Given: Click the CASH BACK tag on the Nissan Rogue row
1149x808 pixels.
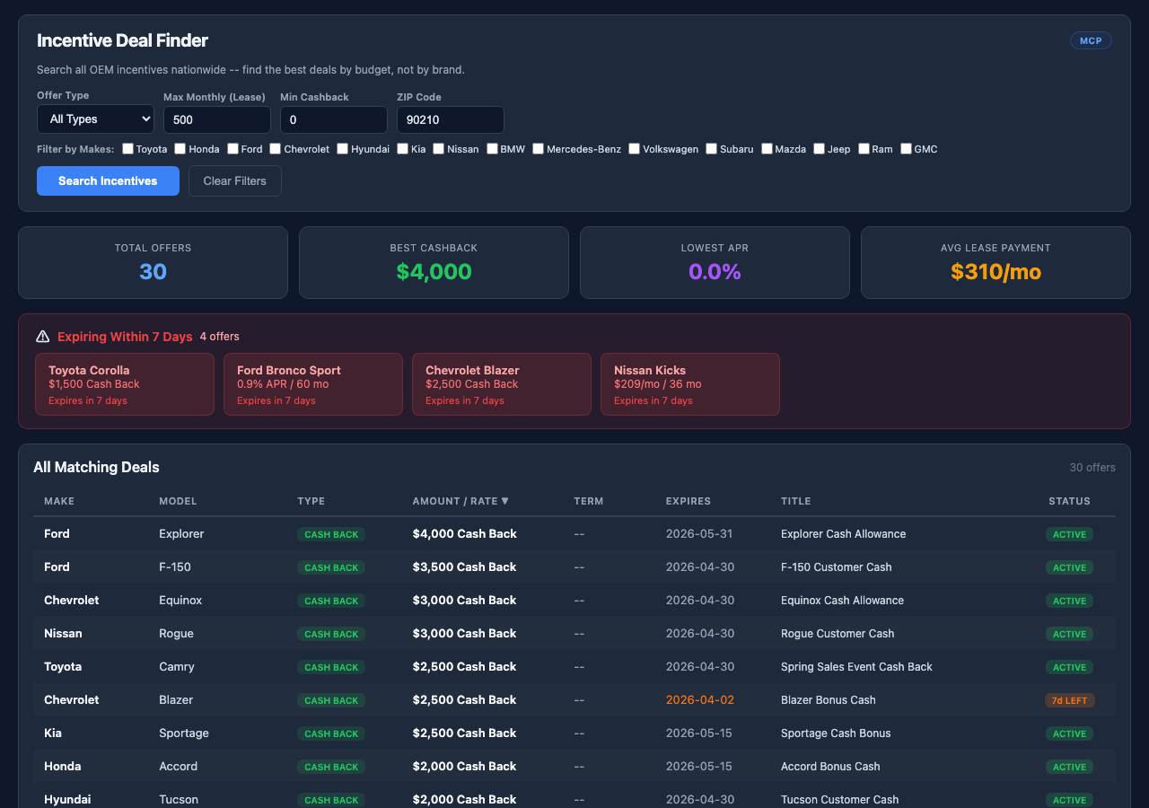Looking at the screenshot, I should tap(330, 634).
